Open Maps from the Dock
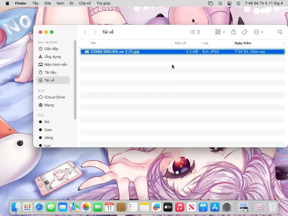The width and height of the screenshot is (288, 216). click(x=74, y=207)
